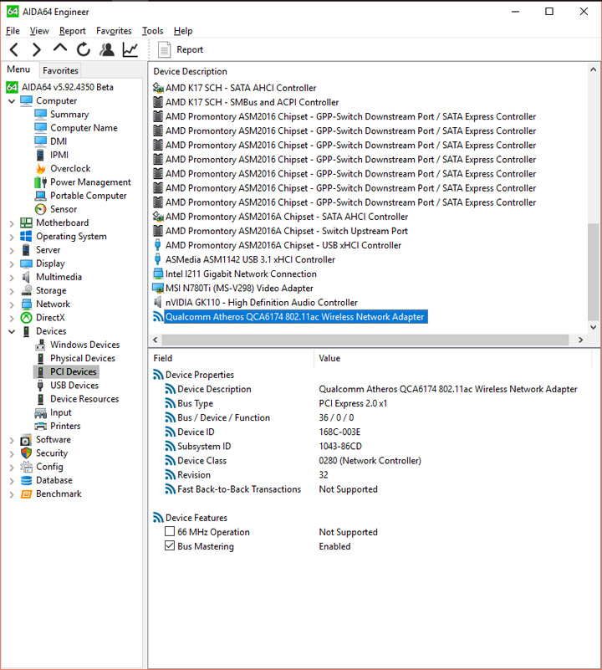The image size is (602, 670).
Task: Click the user profile silhouette toolbar icon
Action: click(x=107, y=49)
